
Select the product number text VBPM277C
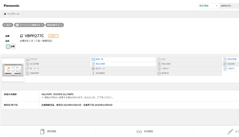(34, 36)
